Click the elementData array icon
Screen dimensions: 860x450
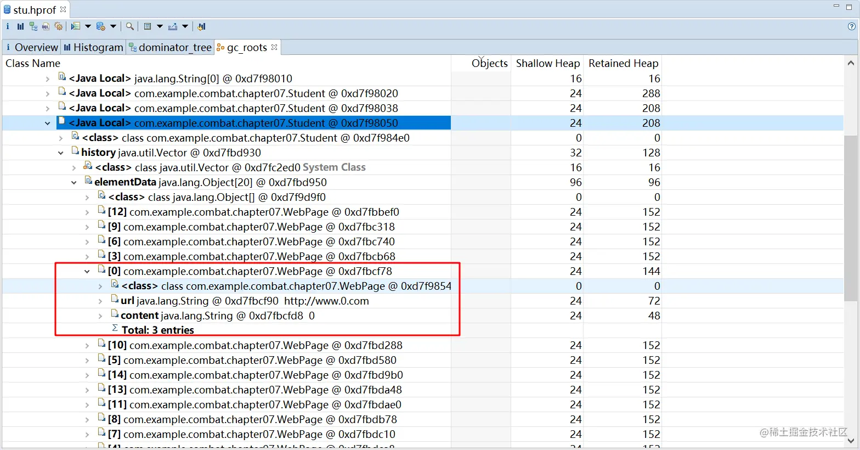click(88, 181)
